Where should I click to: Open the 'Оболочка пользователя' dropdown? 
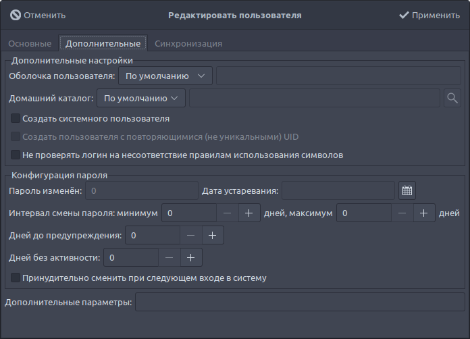[x=165, y=76]
